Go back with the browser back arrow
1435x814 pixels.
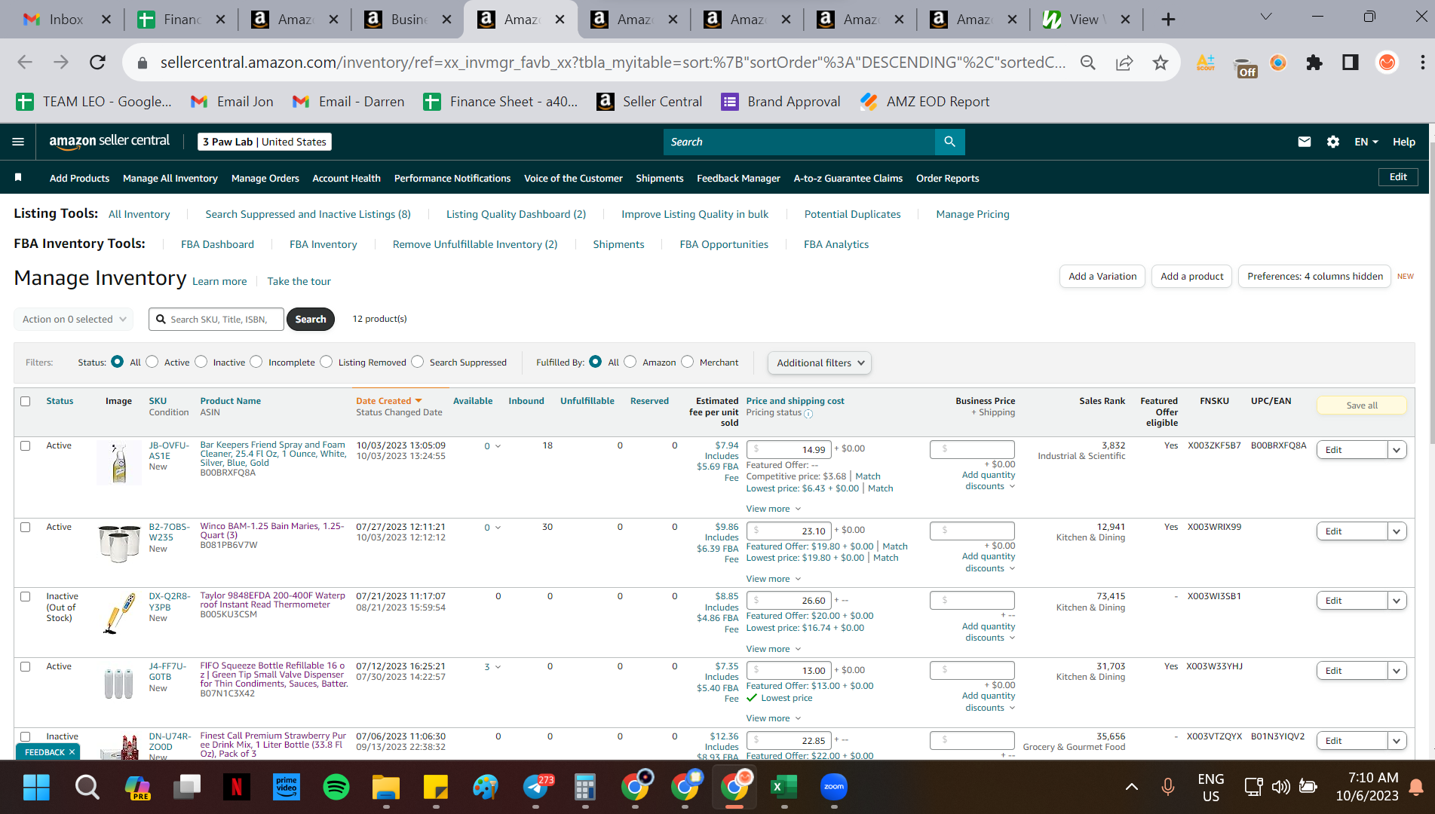point(25,63)
